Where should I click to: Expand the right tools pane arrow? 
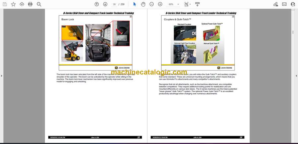[x=296, y=76]
